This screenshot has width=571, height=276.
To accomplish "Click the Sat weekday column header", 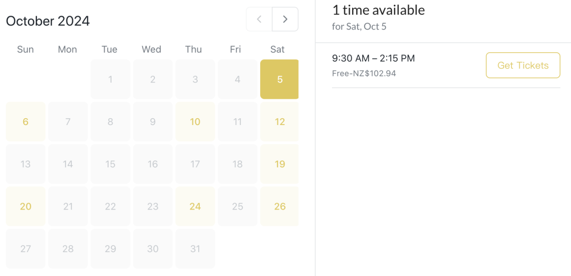I will click(x=277, y=50).
